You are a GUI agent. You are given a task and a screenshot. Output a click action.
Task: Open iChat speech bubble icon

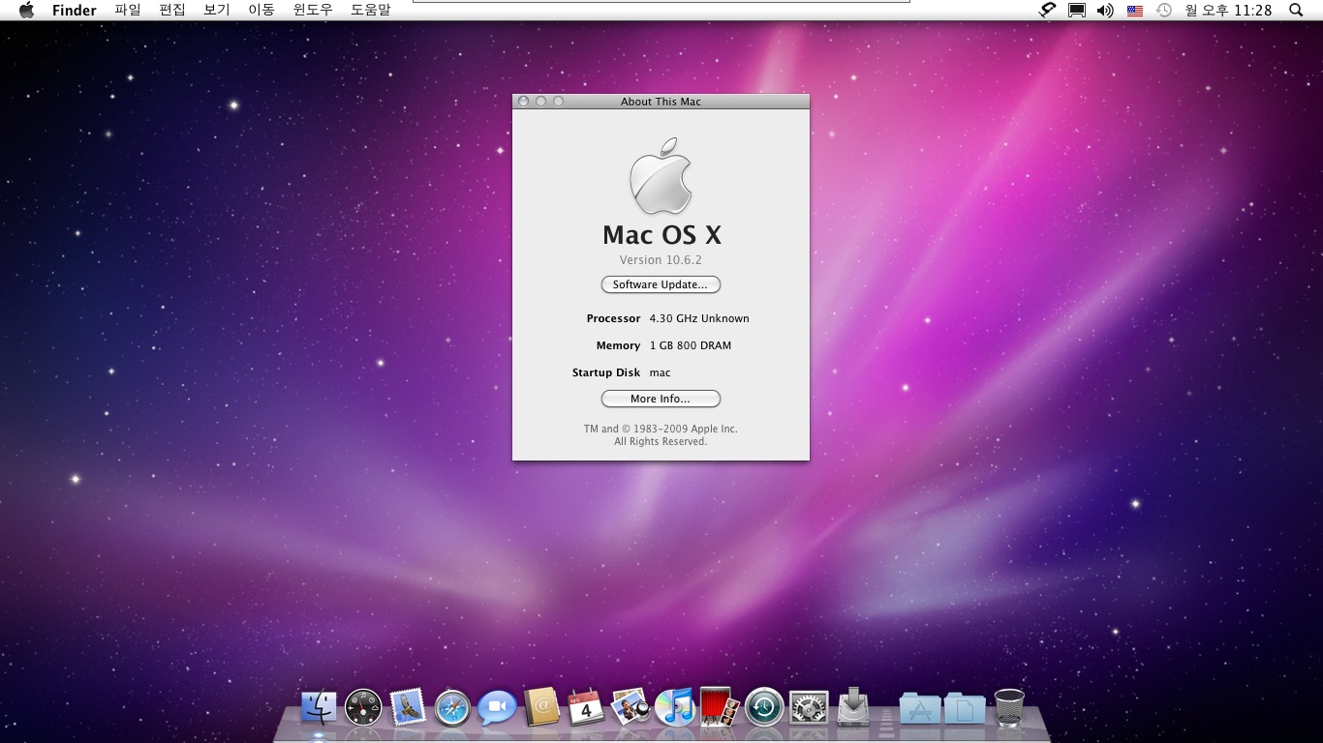pyautogui.click(x=497, y=708)
